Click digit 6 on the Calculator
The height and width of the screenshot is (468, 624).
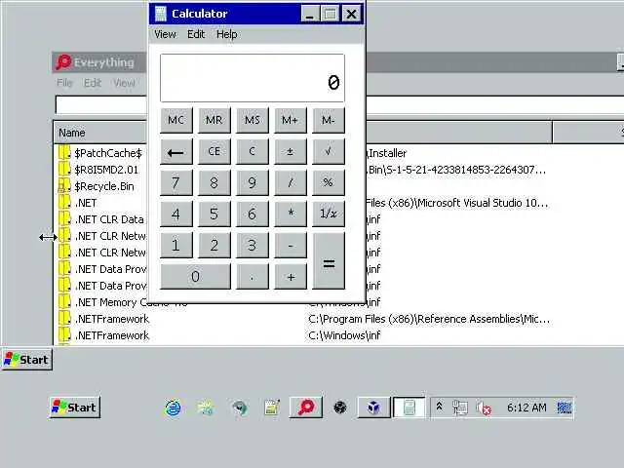253,214
